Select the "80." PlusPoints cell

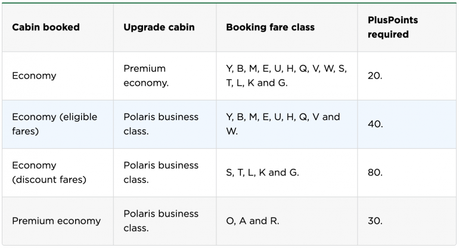375,172
